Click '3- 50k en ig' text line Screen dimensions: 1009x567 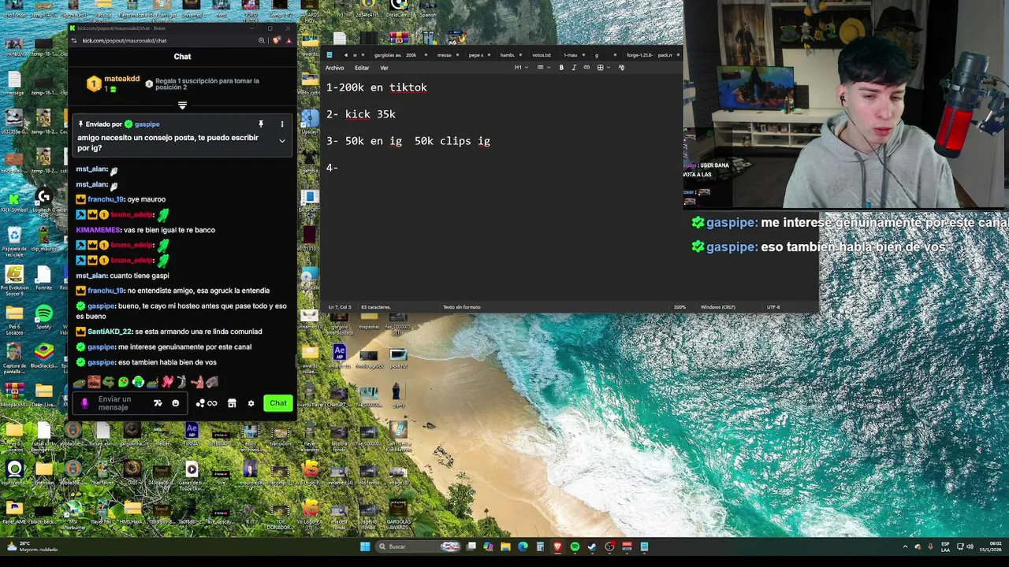(x=364, y=141)
